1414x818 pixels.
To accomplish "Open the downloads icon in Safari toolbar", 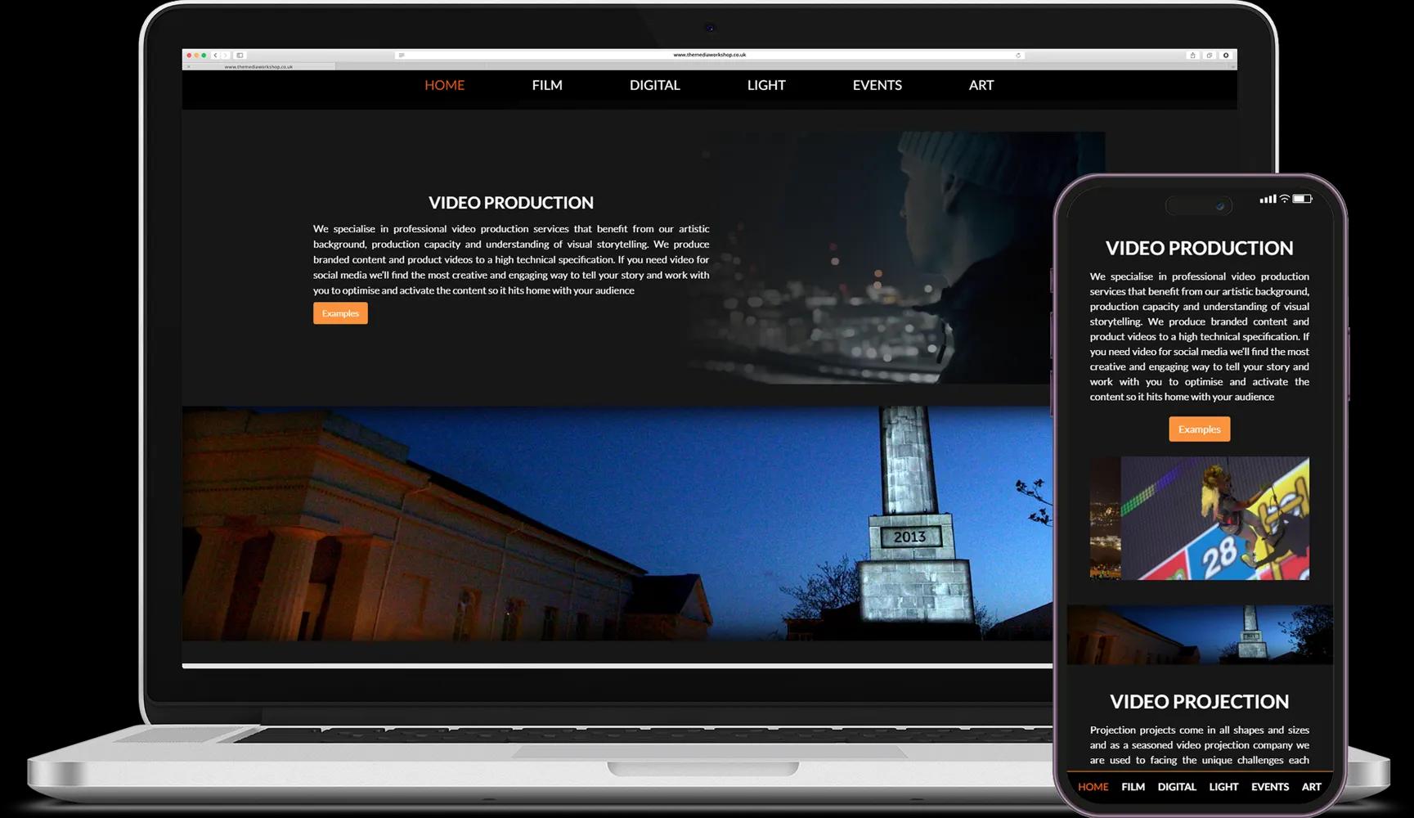I will coord(1225,56).
